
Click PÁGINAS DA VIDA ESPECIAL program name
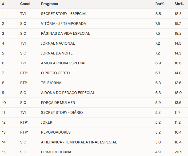pos(65,33)
